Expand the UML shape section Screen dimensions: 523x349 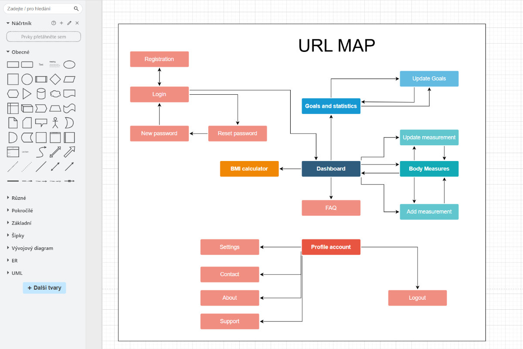(x=16, y=273)
